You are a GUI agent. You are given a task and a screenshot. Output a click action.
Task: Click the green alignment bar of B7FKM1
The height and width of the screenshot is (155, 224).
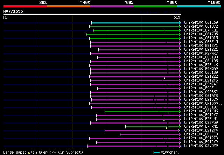[152, 127]
